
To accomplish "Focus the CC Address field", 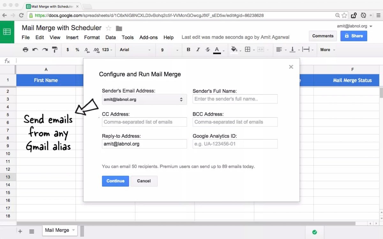I will (144, 122).
